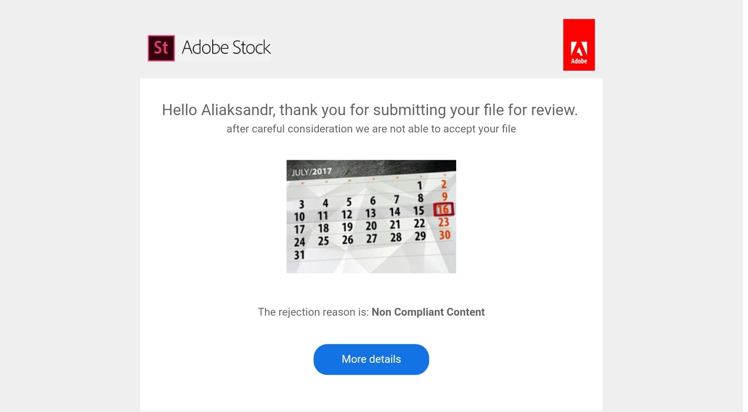This screenshot has width=748, height=412.
Task: Click date 14 in the calendar image
Action: click(x=394, y=212)
